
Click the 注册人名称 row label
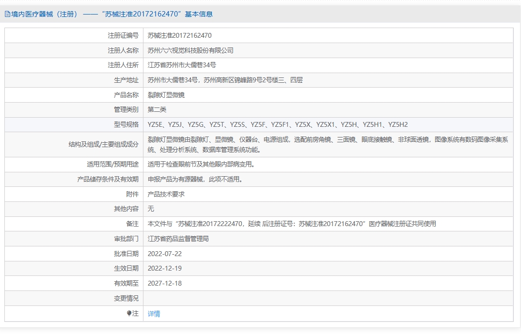click(x=123, y=50)
